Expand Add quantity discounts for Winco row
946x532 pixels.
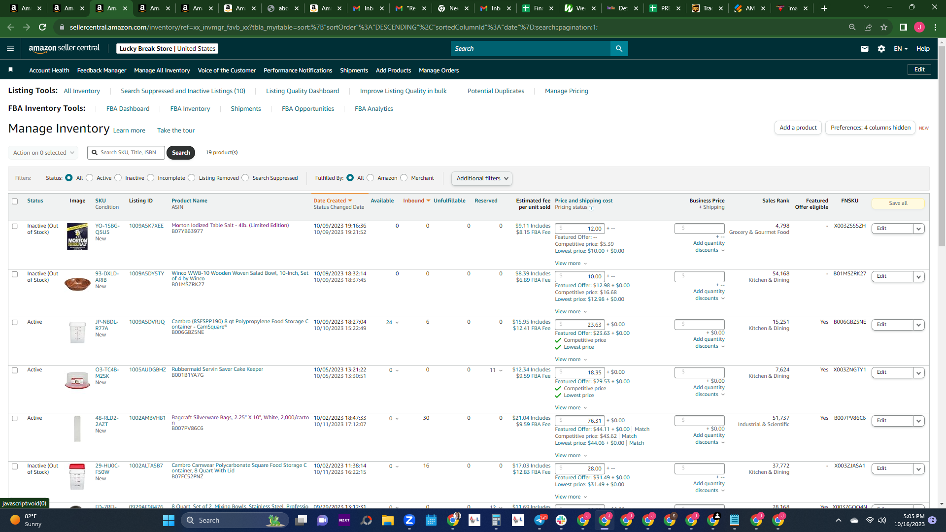[709, 295]
